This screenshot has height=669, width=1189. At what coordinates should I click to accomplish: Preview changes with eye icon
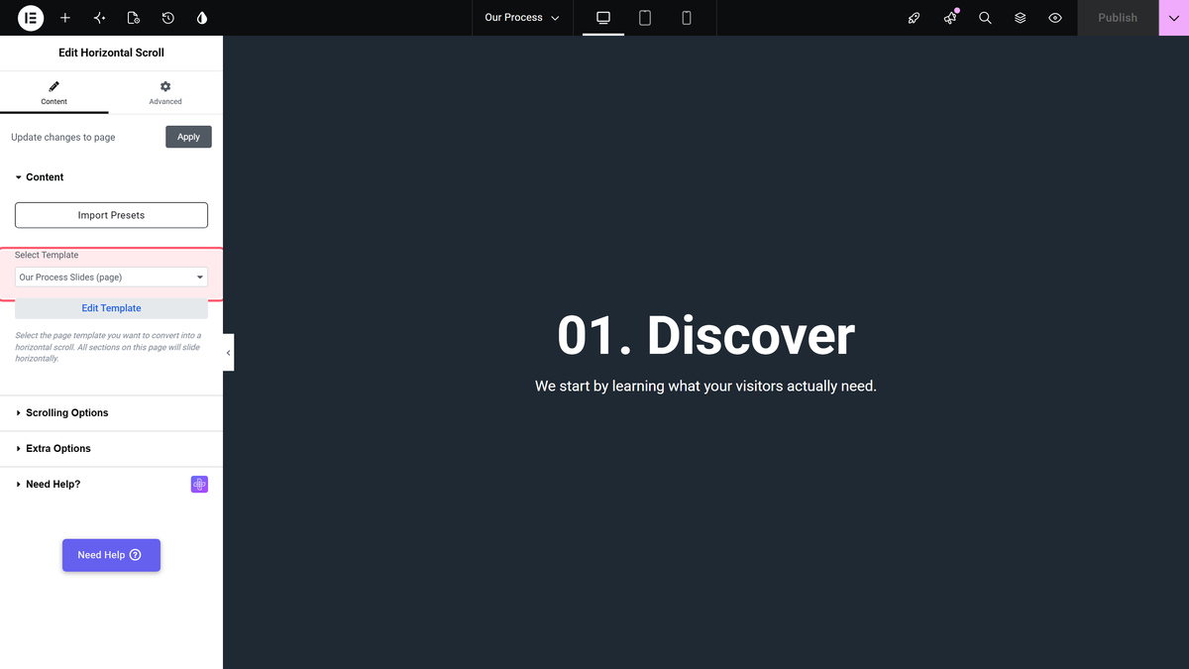tap(1055, 18)
